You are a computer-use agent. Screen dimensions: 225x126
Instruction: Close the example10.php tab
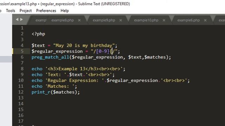[x=164, y=20]
